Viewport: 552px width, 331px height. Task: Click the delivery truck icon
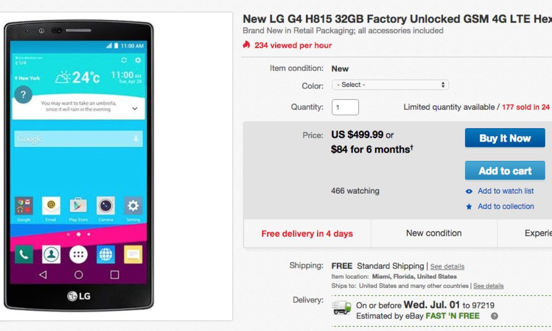[342, 308]
